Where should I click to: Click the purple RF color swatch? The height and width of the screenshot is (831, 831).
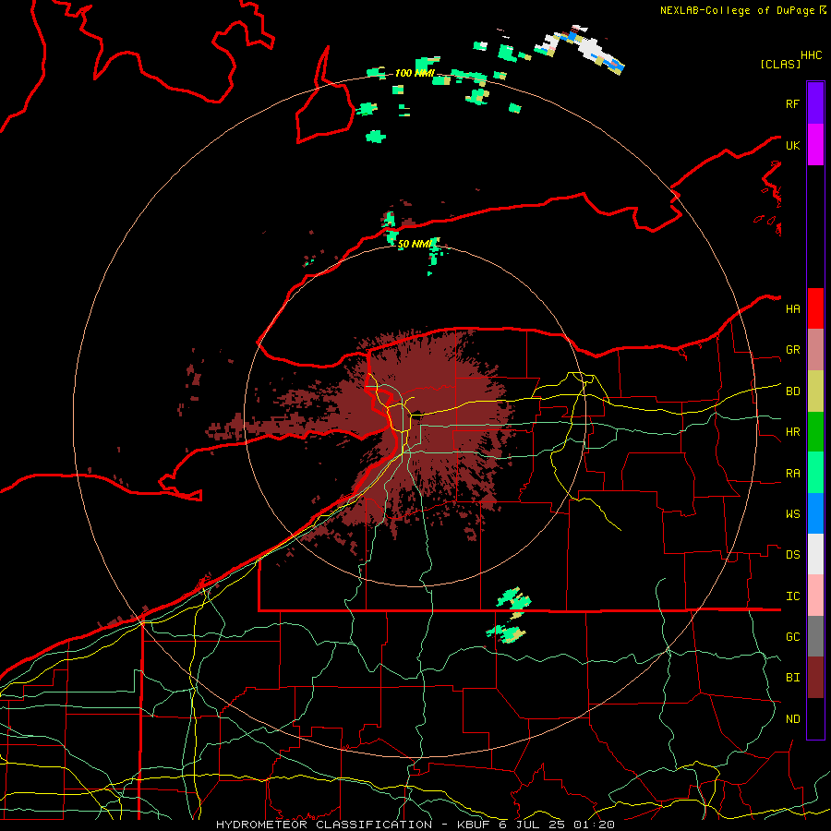(815, 103)
